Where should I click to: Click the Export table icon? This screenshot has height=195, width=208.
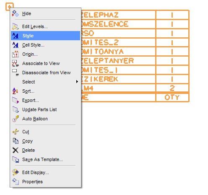tap(15, 100)
